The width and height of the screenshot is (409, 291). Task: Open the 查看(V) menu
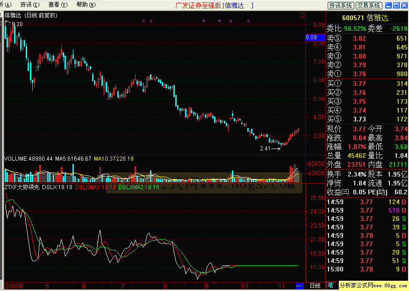coord(57,5)
